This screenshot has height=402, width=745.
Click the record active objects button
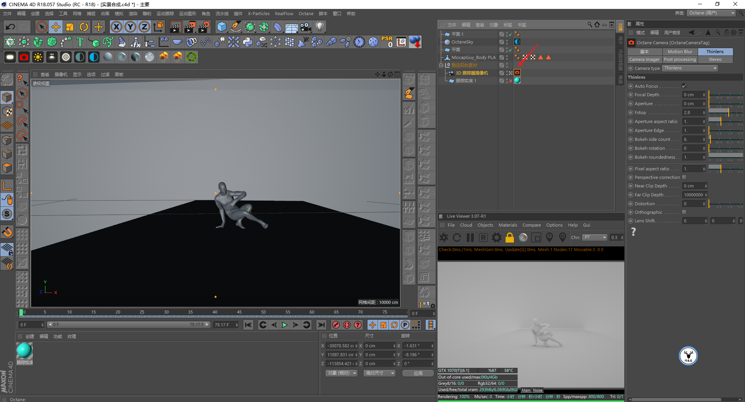tap(336, 325)
